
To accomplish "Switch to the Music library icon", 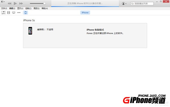I will coord(3,13).
